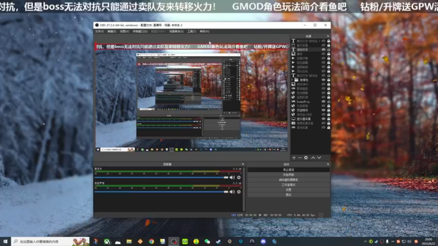Pop out the 来源 sources dock

(328, 36)
